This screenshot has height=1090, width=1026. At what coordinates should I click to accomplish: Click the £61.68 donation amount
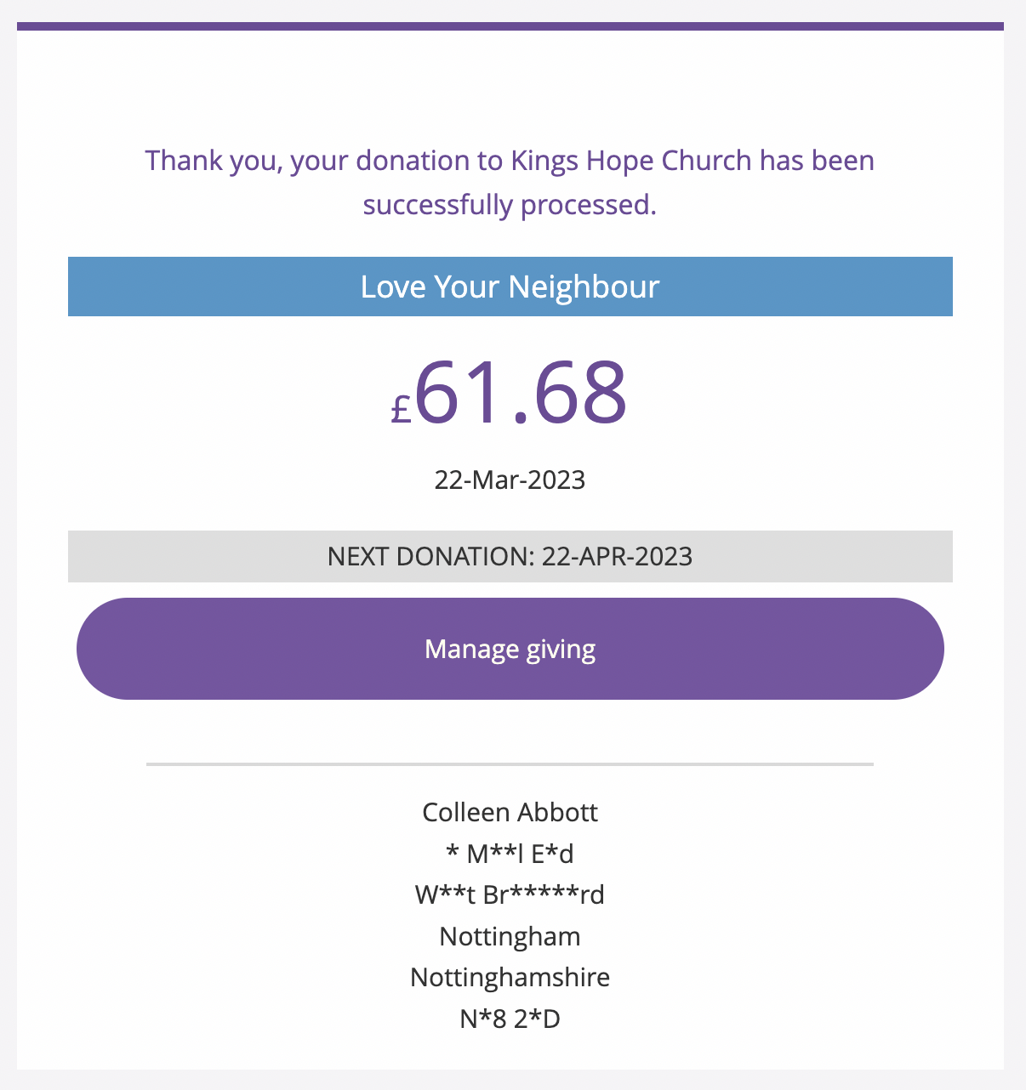pos(510,392)
